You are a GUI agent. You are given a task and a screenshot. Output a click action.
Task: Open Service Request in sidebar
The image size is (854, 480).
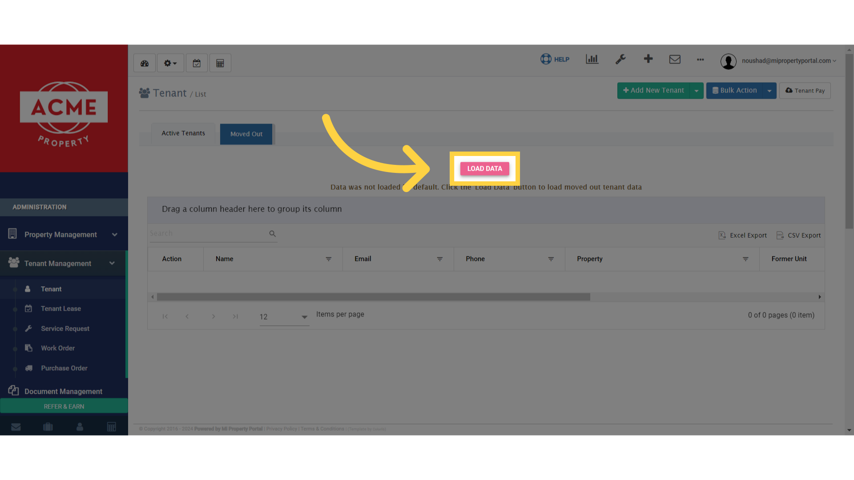click(65, 329)
